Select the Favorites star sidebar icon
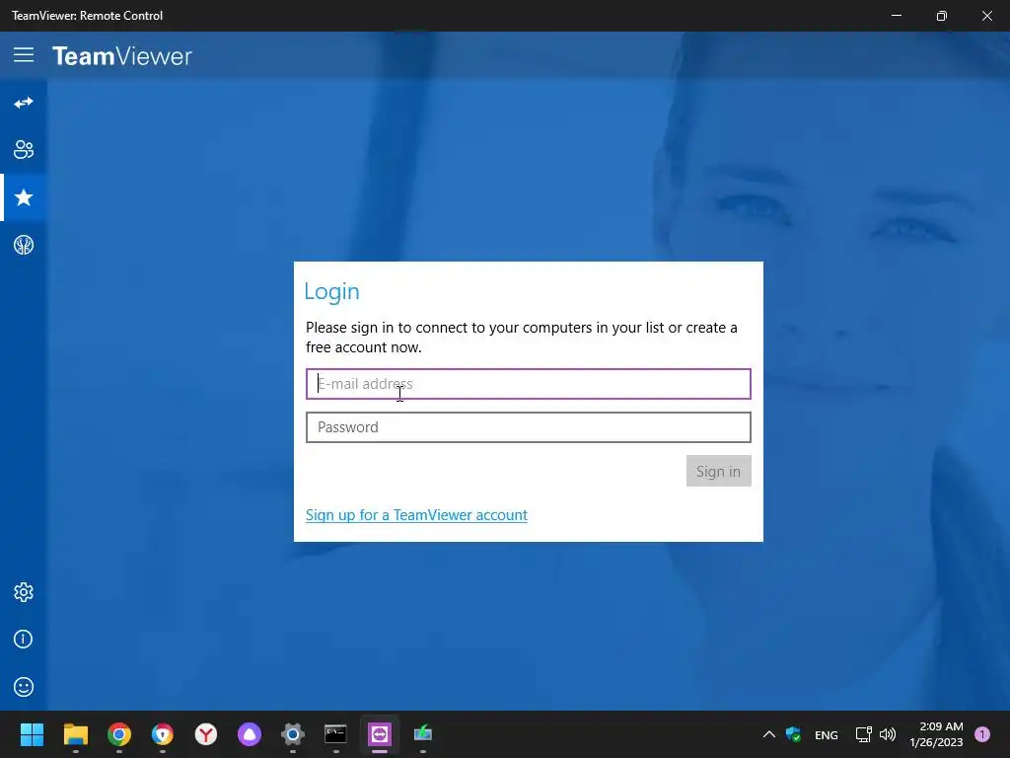 (x=24, y=197)
